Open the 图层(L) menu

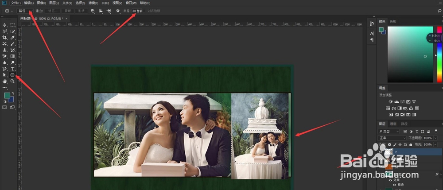click(x=54, y=3)
